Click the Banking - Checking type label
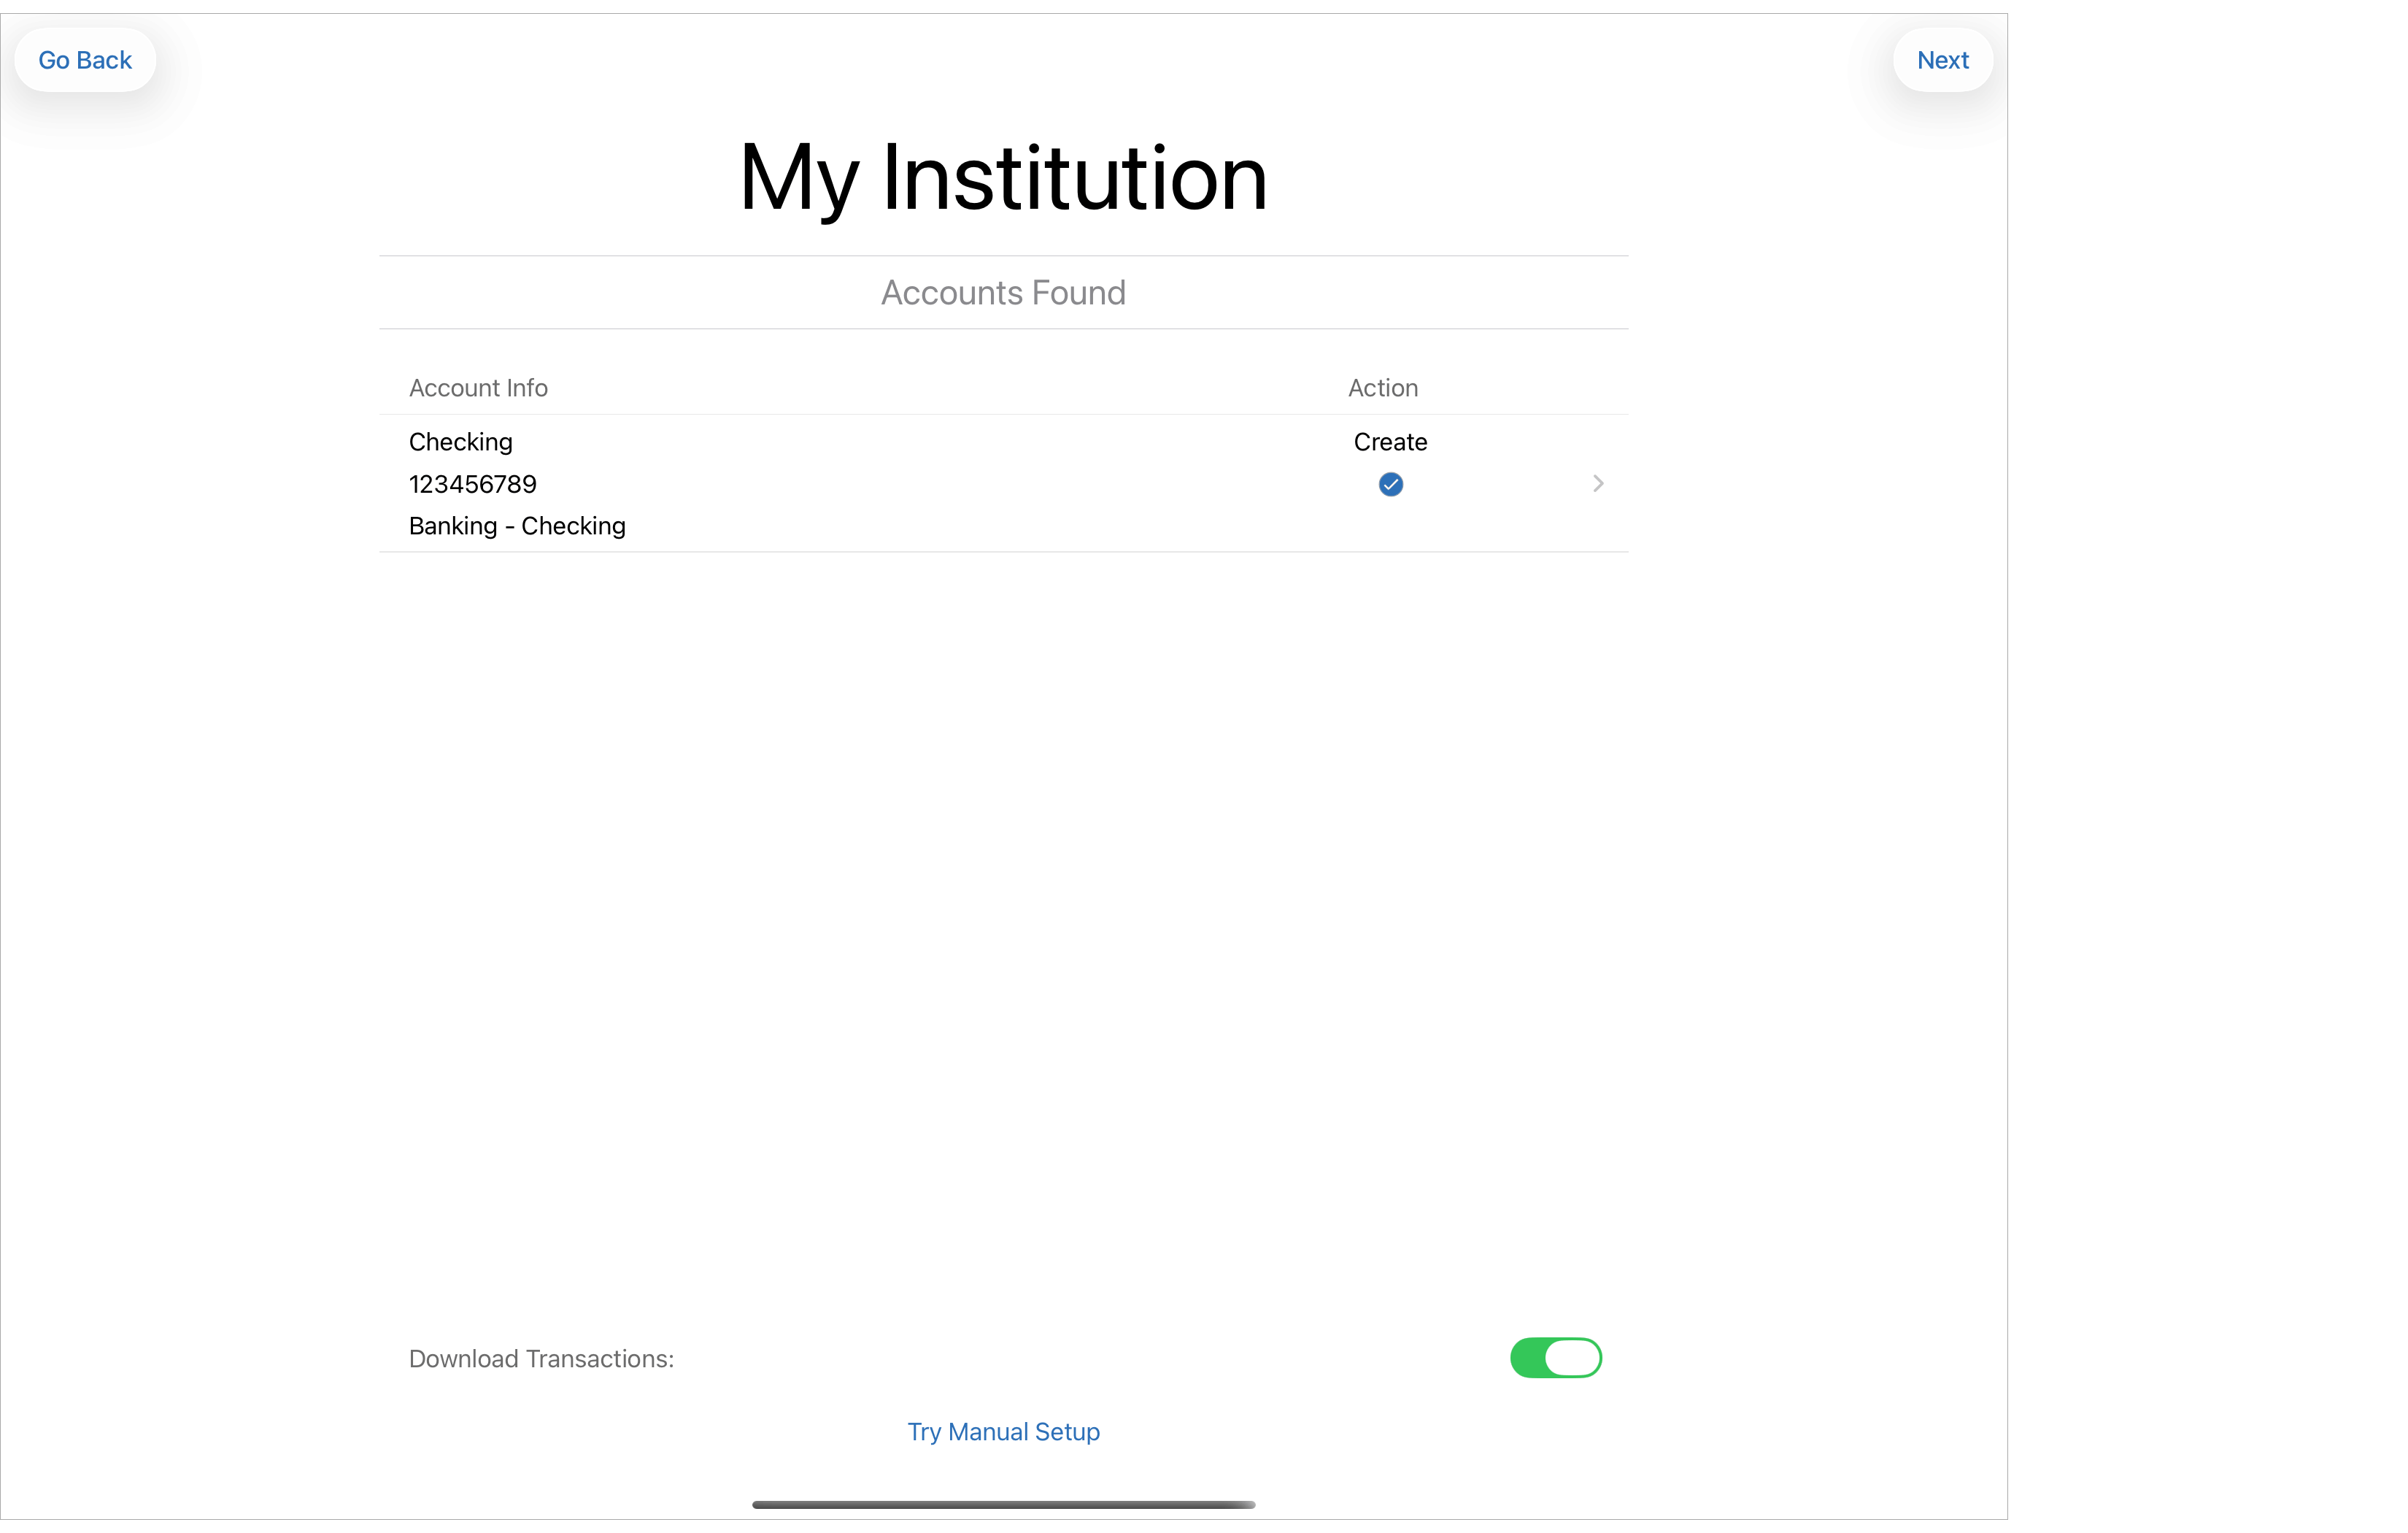Screen dimensions: 2408x1533 [x=516, y=526]
